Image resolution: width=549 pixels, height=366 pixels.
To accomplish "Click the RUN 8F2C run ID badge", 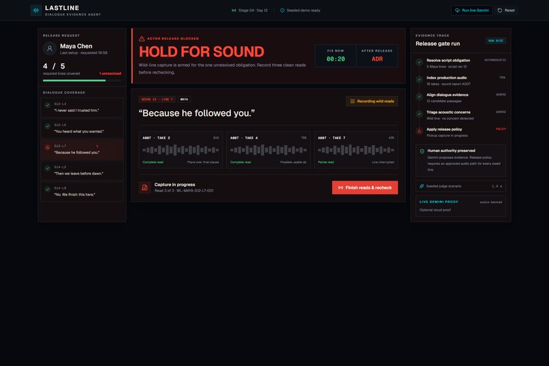I will [x=495, y=41].
